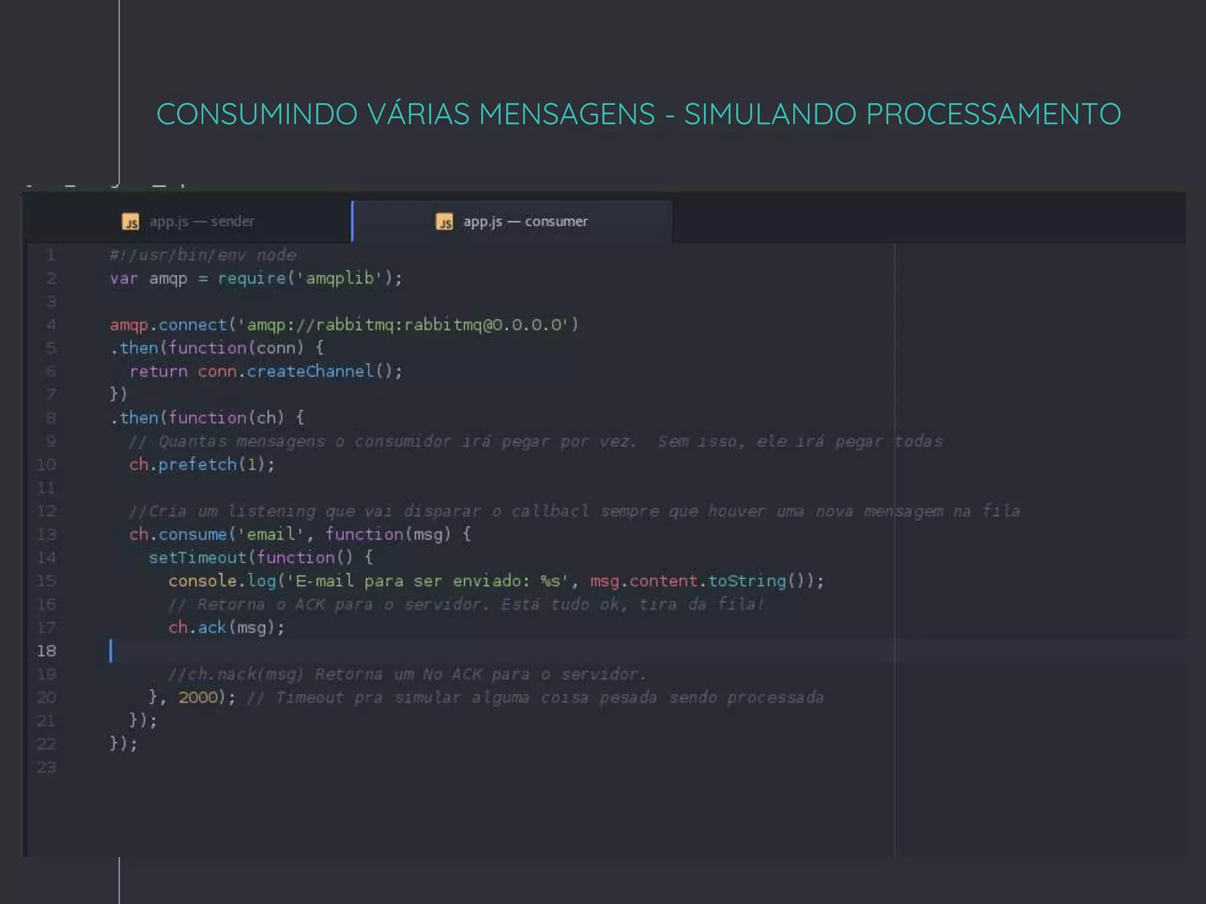
Task: Click the JS file icon on consumer tab
Action: click(445, 222)
